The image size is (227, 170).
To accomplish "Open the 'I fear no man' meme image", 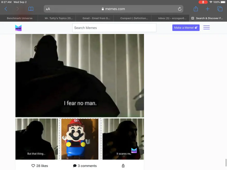I will 80,76.
